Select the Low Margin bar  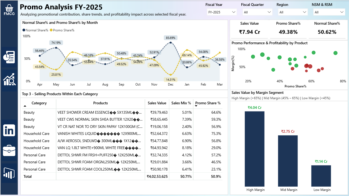[321, 176]
